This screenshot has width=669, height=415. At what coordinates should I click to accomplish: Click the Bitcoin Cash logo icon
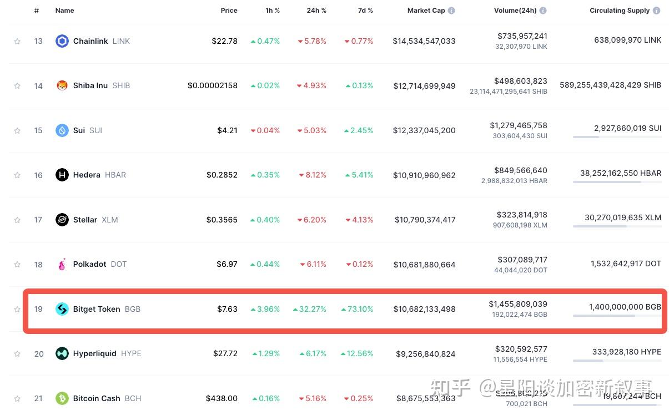pyautogui.click(x=62, y=398)
